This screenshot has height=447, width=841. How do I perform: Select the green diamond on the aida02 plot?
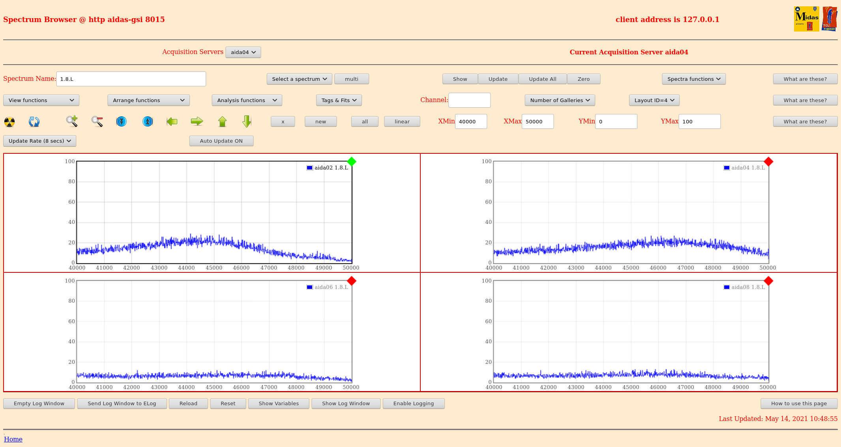click(x=352, y=162)
